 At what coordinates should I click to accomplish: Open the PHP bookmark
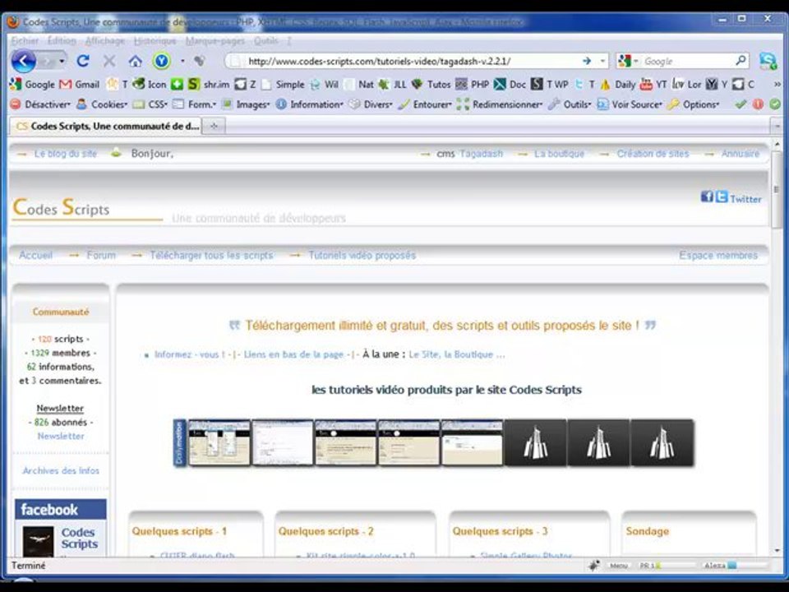coord(472,84)
